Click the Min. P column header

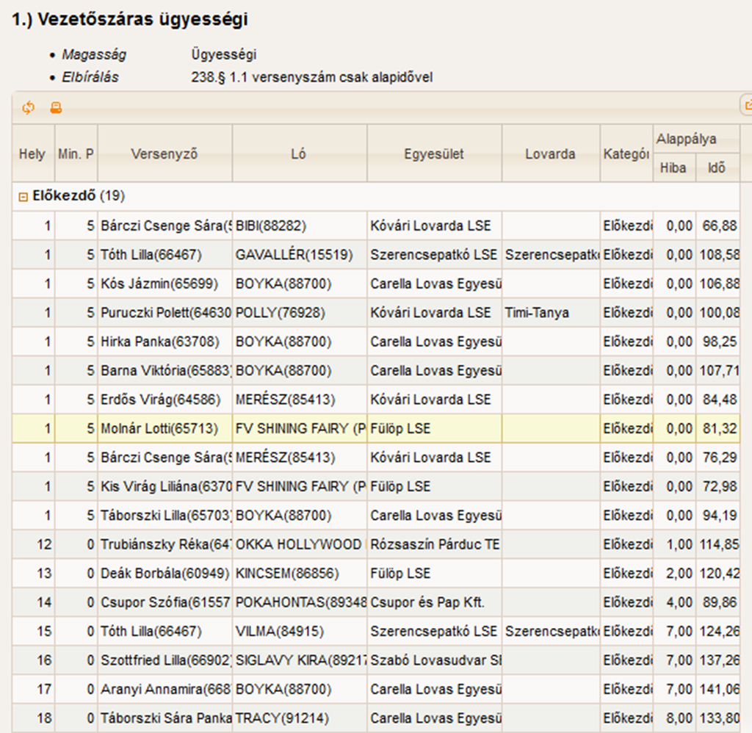(76, 154)
